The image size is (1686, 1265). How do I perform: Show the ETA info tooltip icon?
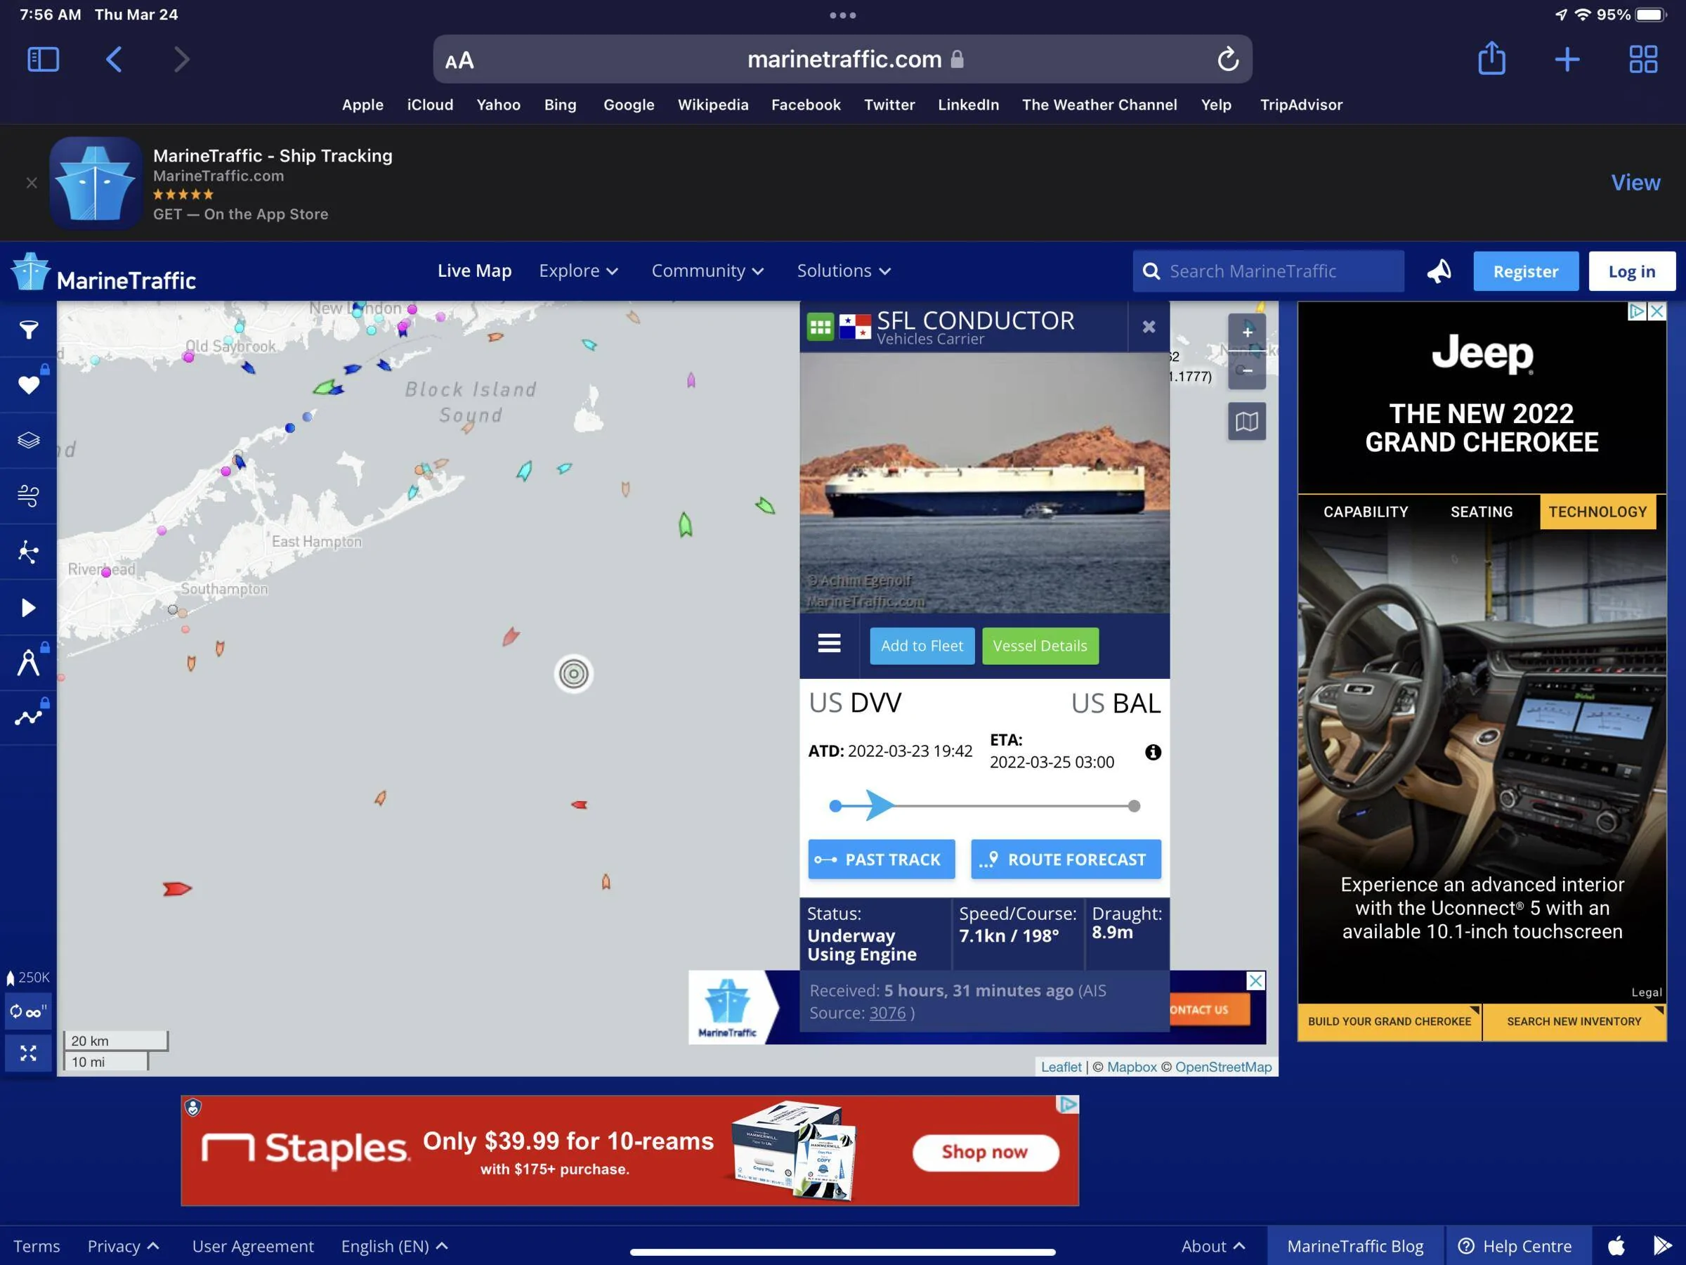(x=1154, y=753)
